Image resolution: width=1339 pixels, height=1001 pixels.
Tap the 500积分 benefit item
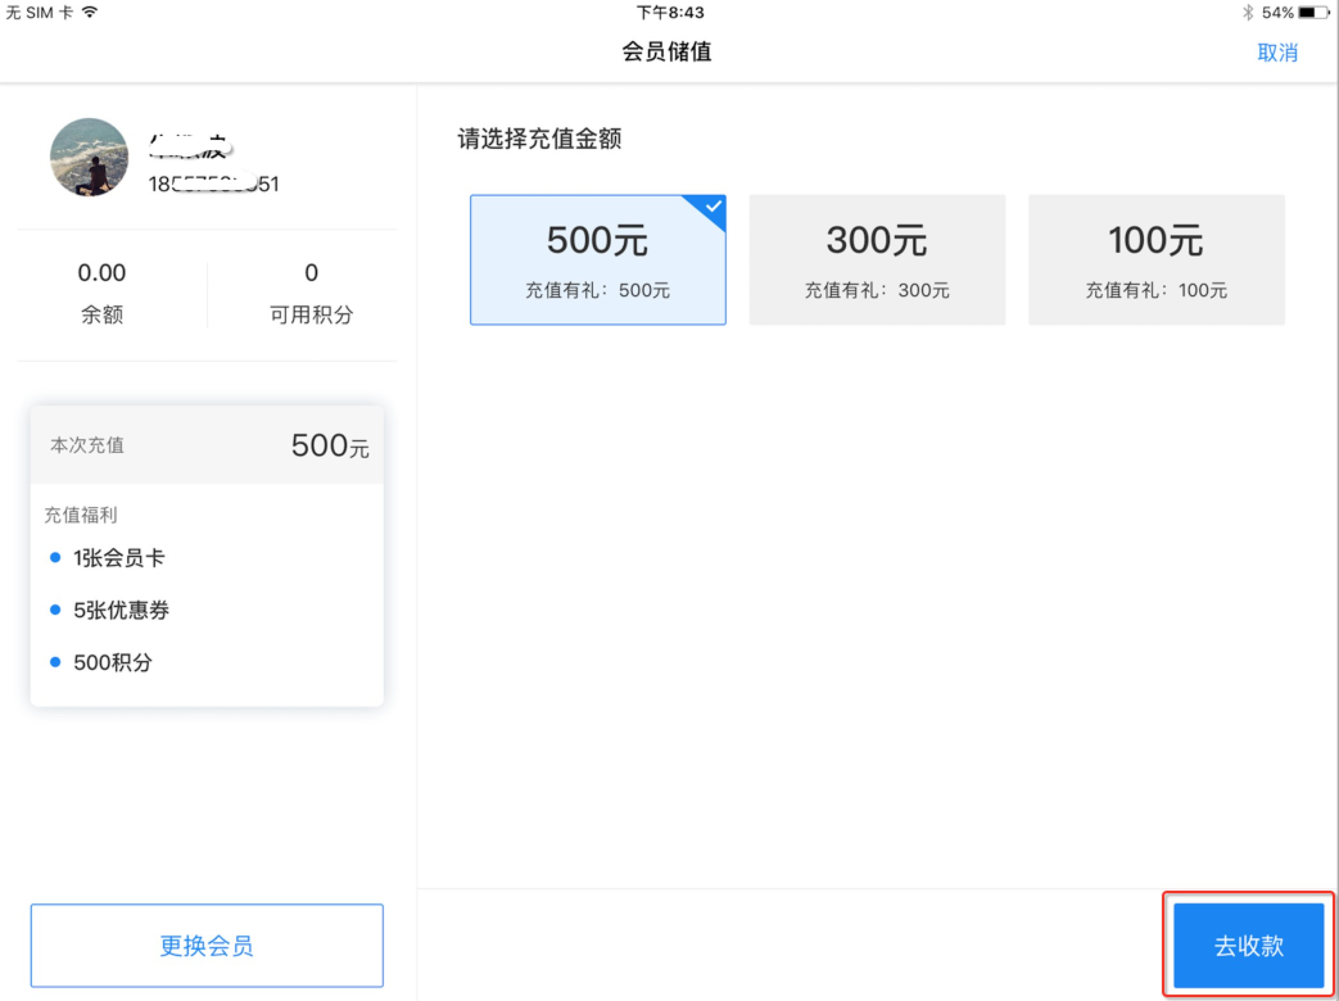pyautogui.click(x=112, y=662)
